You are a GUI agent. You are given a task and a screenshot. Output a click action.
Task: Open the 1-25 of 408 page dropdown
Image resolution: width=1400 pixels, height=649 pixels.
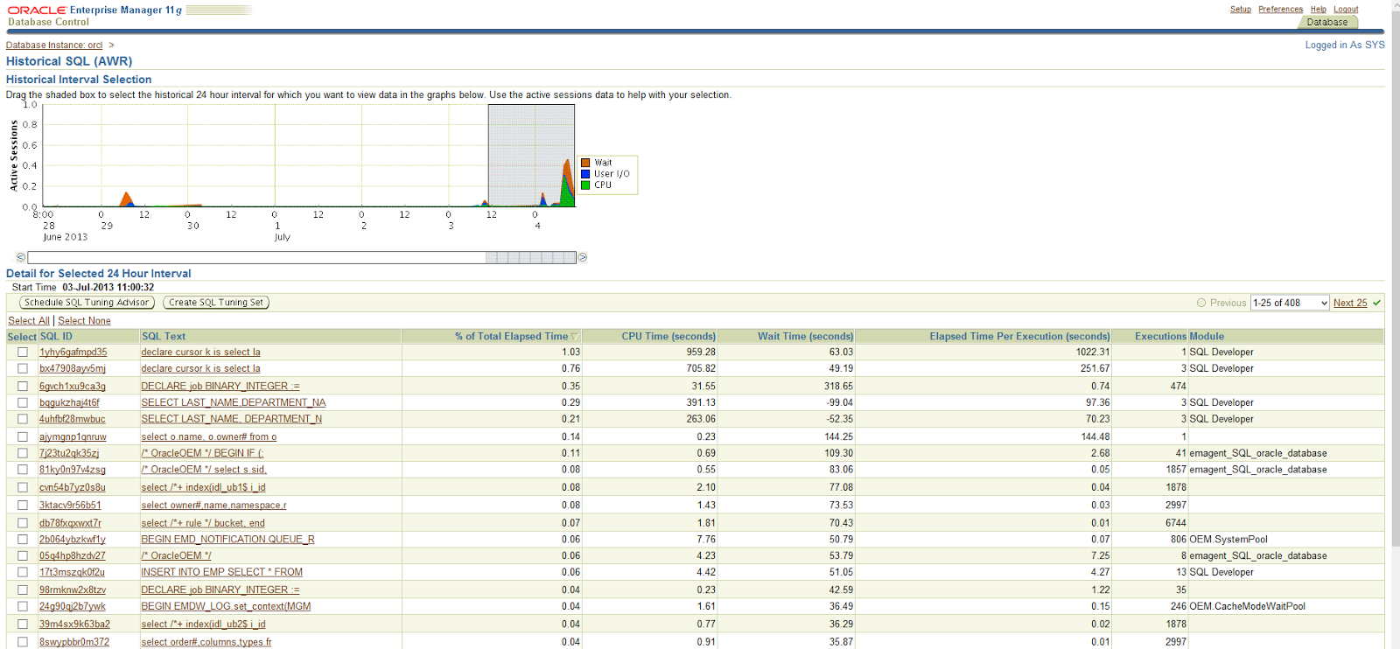click(1290, 303)
